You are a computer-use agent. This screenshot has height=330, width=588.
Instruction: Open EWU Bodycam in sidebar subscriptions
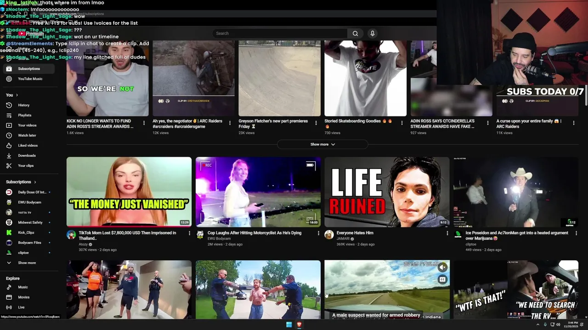click(x=29, y=202)
